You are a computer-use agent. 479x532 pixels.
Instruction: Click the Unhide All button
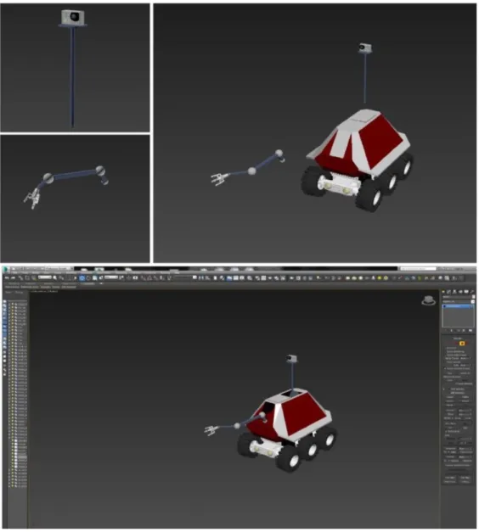point(465,373)
